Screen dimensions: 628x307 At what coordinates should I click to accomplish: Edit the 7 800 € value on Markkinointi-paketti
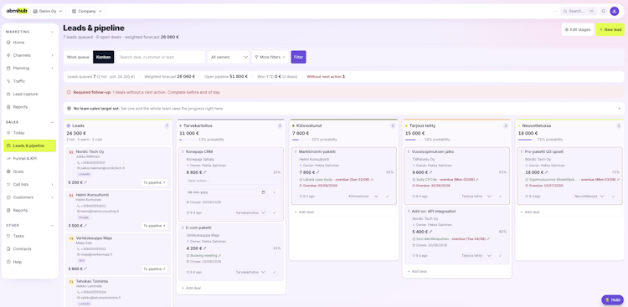(x=318, y=172)
